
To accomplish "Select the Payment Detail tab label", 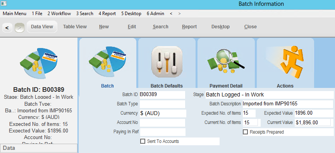I will click(226, 86).
